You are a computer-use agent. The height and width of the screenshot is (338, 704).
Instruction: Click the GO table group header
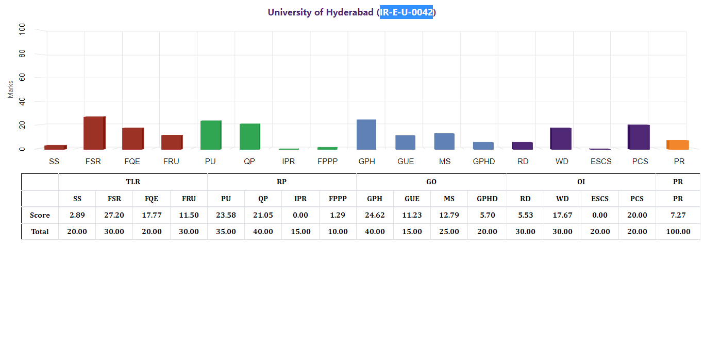coord(431,182)
